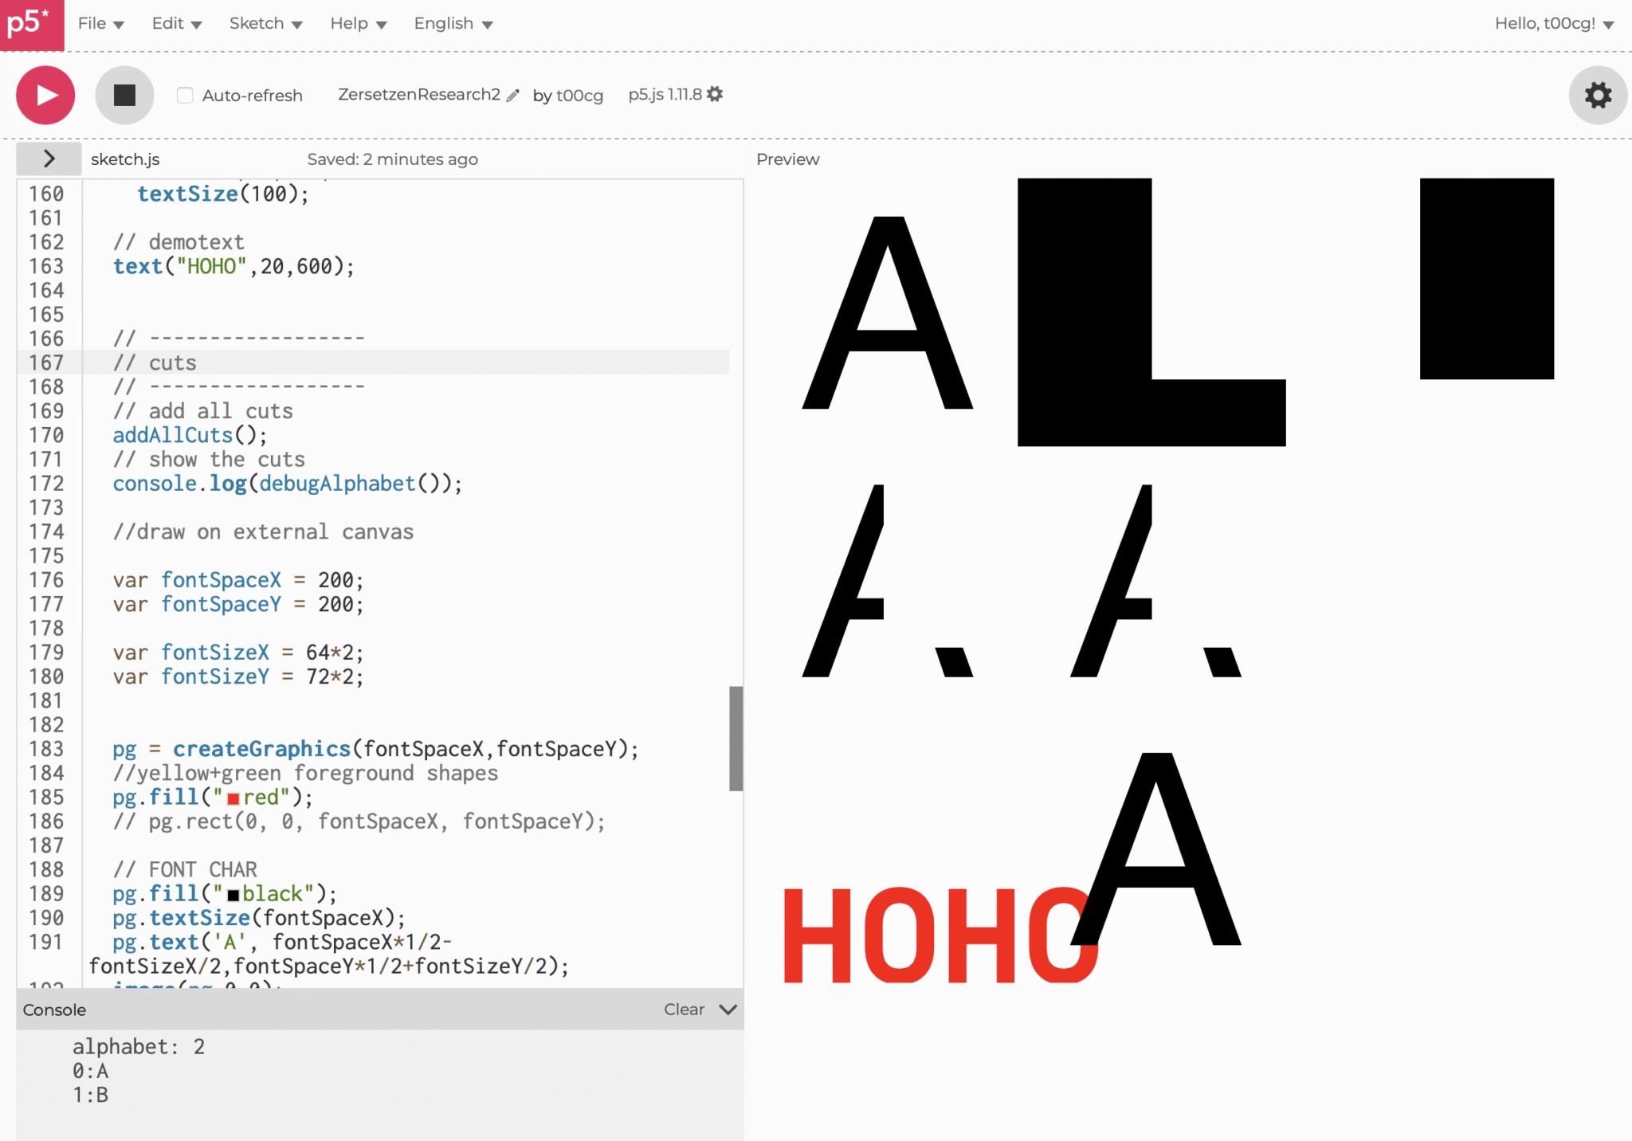Click the code editor vertical scrollbar
Image resolution: width=1632 pixels, height=1141 pixels.
[x=736, y=738]
